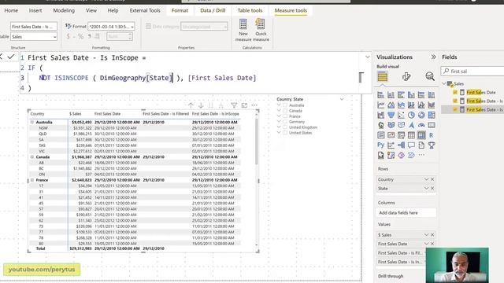Tick the Australia slicer checkbox
The width and height of the screenshot is (504, 283).
coord(285,105)
